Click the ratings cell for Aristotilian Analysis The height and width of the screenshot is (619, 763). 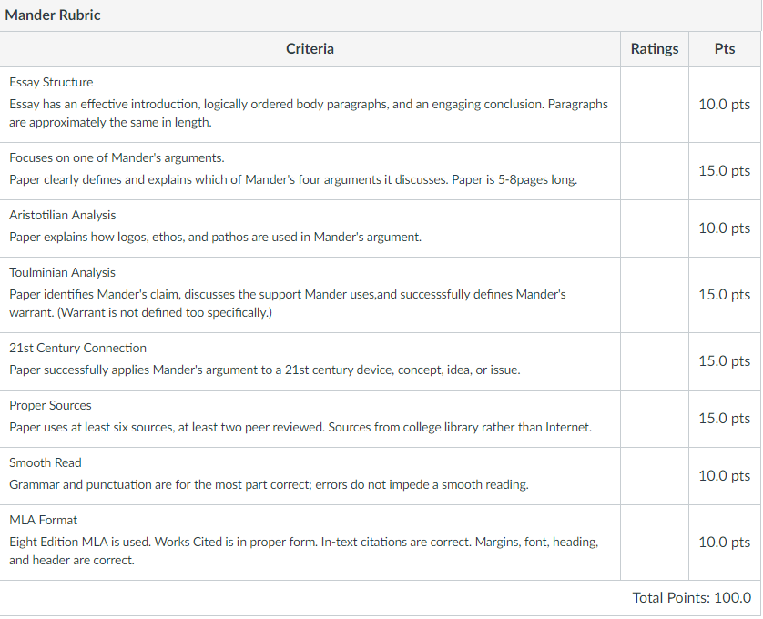pyautogui.click(x=655, y=228)
